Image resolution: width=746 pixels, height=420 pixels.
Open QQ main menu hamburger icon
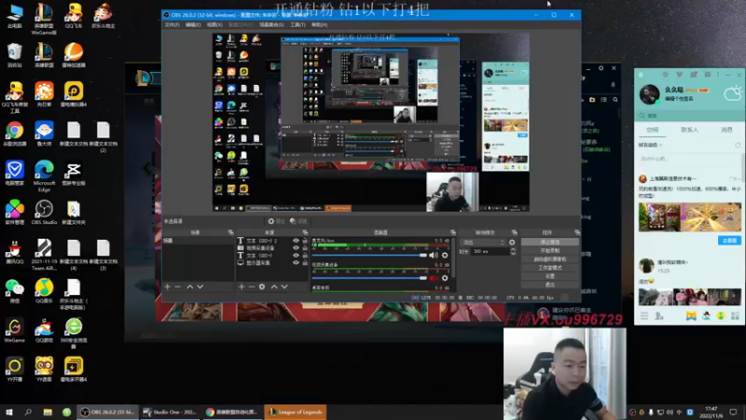644,315
